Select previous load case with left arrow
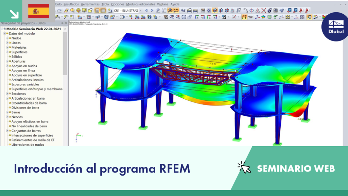The height and width of the screenshot is (196, 348). coord(146,11)
